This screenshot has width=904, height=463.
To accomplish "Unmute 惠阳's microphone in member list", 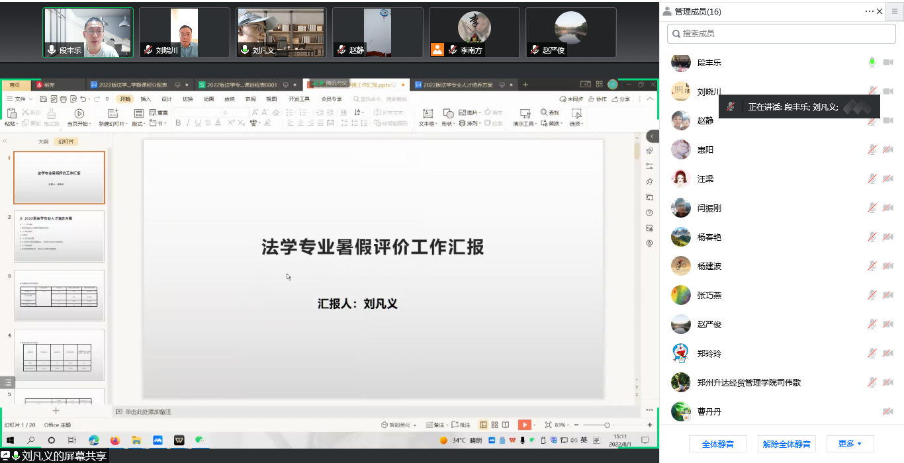I will (x=872, y=149).
